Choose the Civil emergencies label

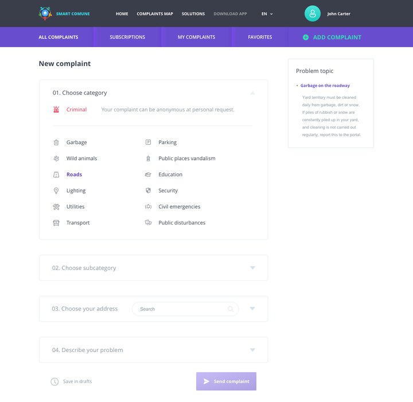click(180, 207)
